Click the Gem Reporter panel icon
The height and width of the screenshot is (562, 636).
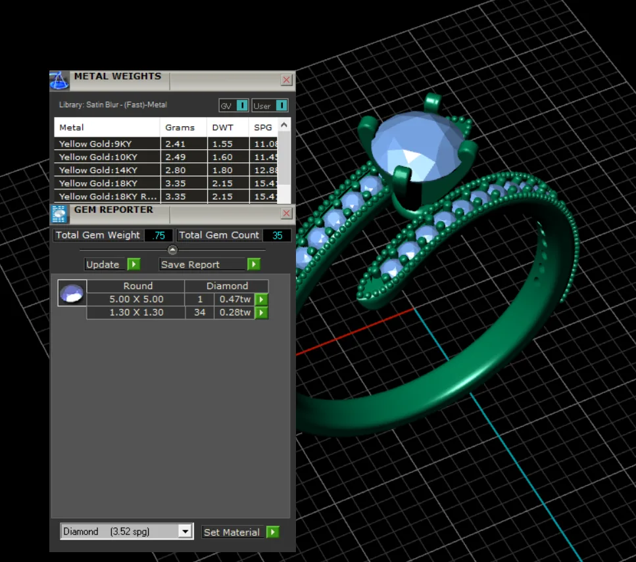(59, 214)
